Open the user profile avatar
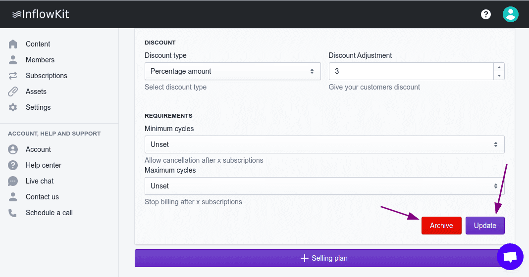Screen dimensions: 529x277 coord(510,14)
